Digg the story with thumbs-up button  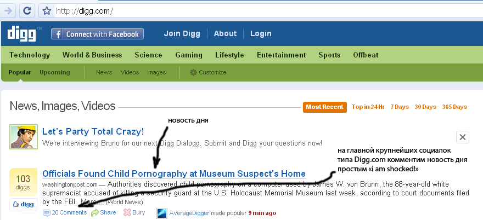tap(23, 204)
